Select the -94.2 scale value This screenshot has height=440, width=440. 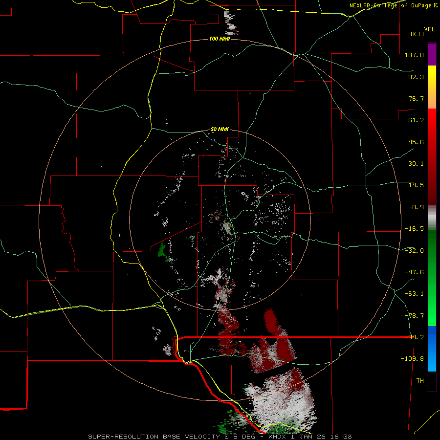[x=414, y=337]
